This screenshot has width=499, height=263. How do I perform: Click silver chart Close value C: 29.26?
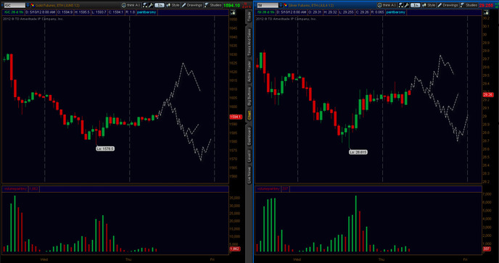[x=363, y=12]
